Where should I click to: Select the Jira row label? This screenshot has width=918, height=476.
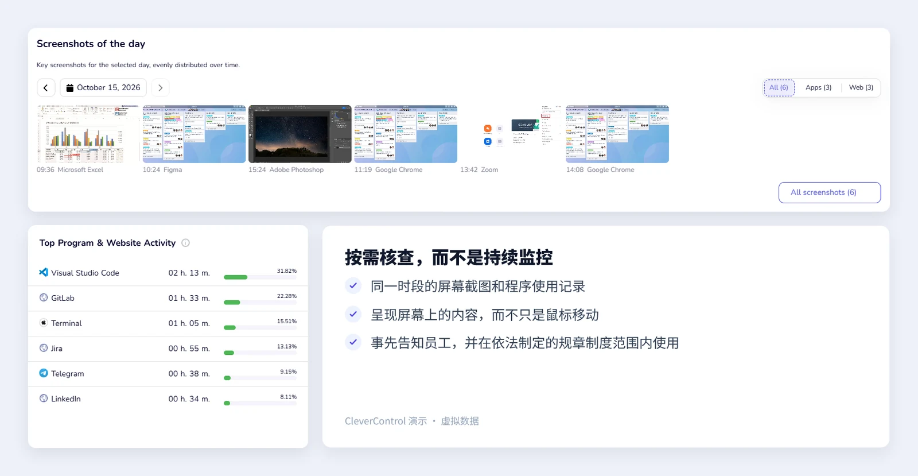(57, 349)
